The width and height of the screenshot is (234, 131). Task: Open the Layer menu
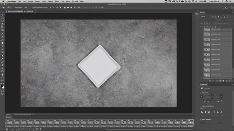pos(37,1)
